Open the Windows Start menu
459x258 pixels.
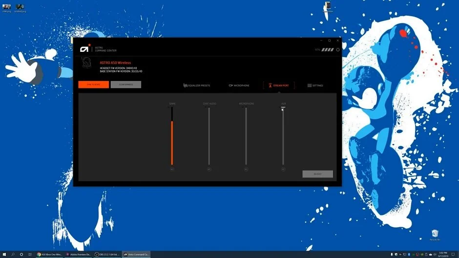click(x=4, y=255)
